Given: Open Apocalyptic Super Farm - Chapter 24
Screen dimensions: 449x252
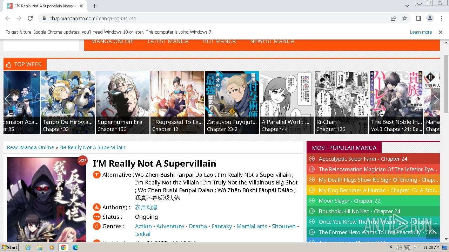Looking at the screenshot, I should (x=363, y=159).
